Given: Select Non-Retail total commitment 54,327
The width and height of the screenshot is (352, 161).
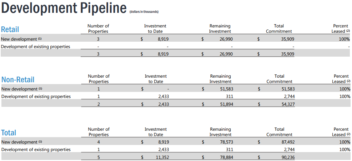Looking at the screenshot, I should (x=289, y=104).
